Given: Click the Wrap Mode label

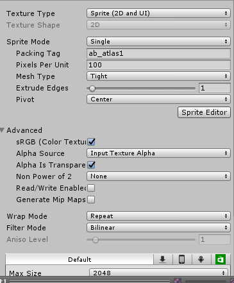Looking at the screenshot, I should point(27,216).
